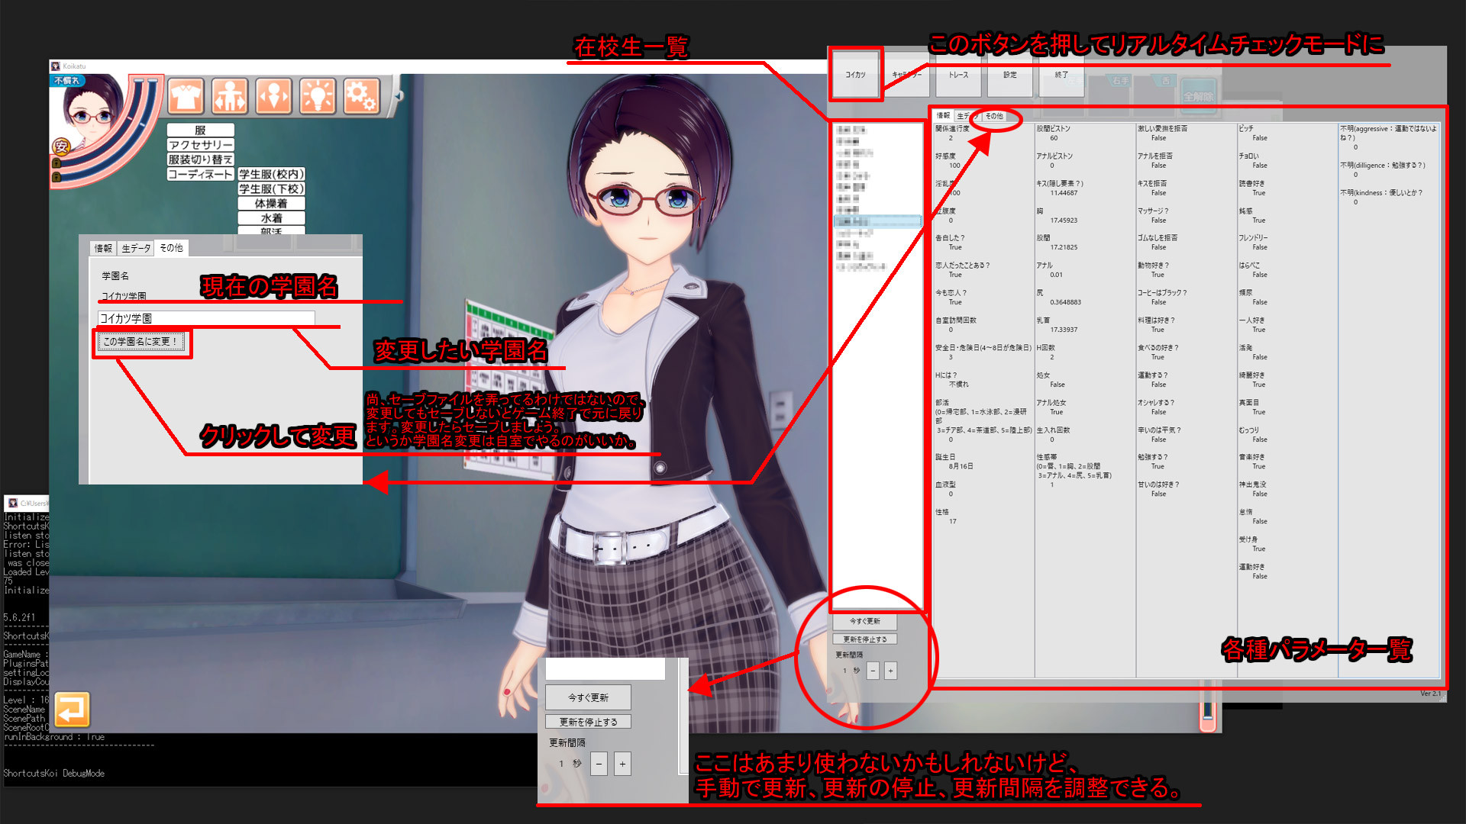Image resolution: width=1466 pixels, height=824 pixels.
Task: Click the character move icon with side arrows
Action: click(x=273, y=96)
